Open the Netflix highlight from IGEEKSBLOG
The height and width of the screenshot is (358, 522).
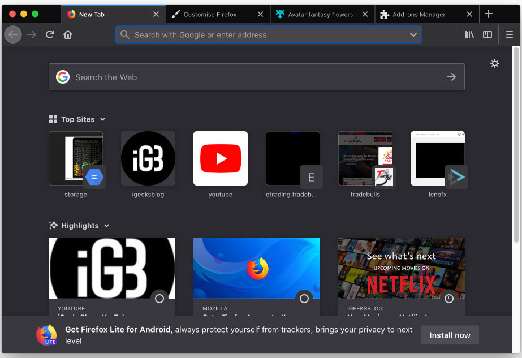[401, 268]
